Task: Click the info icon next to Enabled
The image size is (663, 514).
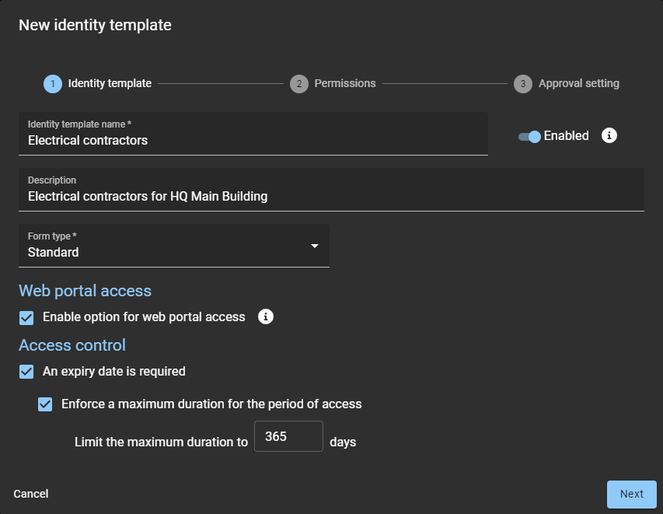Action: pyautogui.click(x=610, y=136)
